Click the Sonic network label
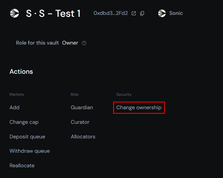 tap(176, 13)
